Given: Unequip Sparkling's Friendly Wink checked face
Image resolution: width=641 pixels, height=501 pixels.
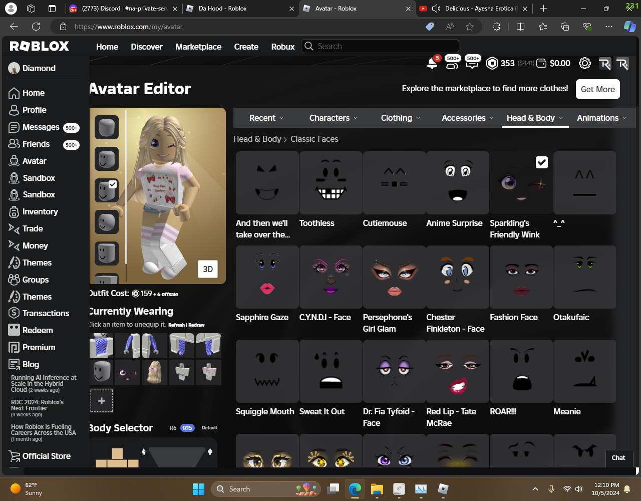Looking at the screenshot, I should tap(521, 183).
